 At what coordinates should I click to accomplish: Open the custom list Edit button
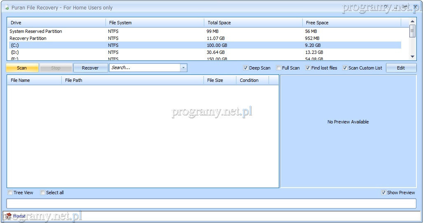click(x=401, y=68)
